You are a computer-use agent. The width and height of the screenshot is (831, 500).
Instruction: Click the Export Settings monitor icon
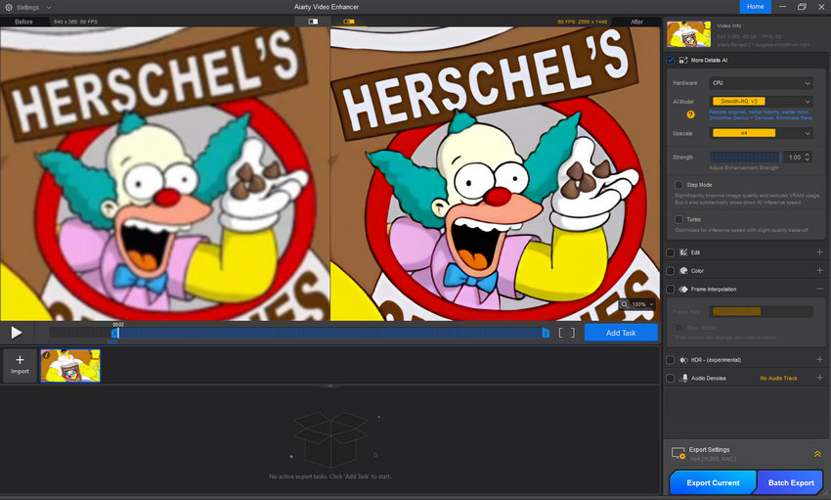click(678, 453)
